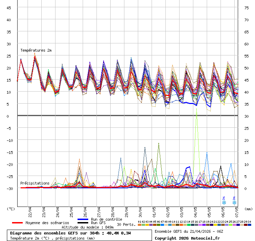Select perturbation 01 color swatch
The image size is (255, 241).
[x=140, y=225]
